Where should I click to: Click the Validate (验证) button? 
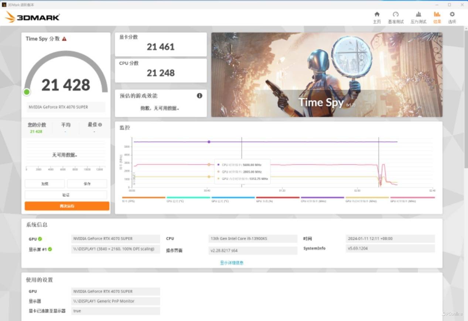[66, 195]
